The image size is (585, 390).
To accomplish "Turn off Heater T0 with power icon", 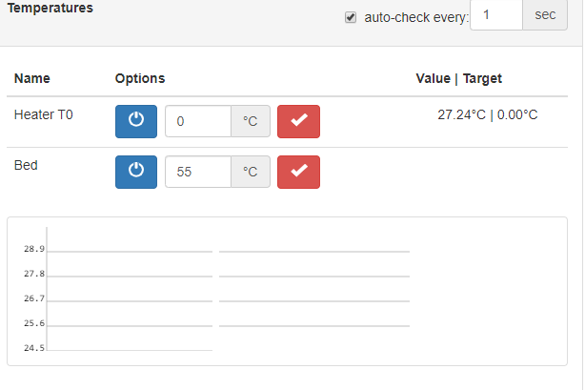I will pyautogui.click(x=136, y=121).
